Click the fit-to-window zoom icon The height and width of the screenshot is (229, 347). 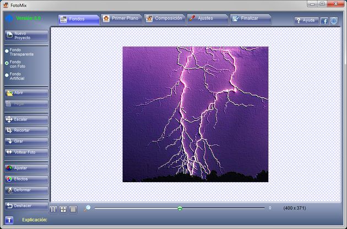63,209
